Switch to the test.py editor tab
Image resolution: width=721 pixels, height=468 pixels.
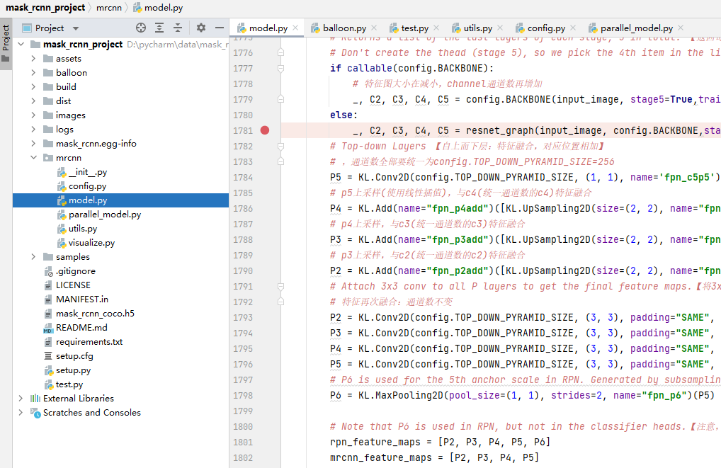pyautogui.click(x=415, y=28)
